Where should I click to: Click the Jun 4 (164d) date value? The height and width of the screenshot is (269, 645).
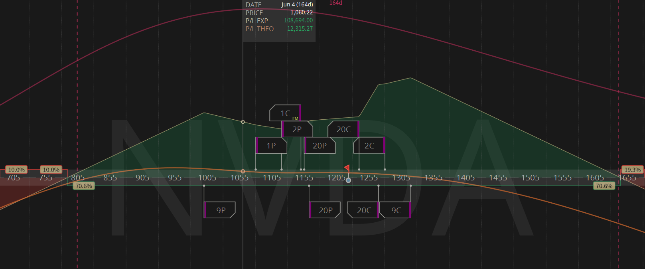pyautogui.click(x=297, y=4)
